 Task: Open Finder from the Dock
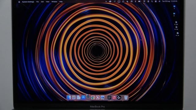69,97
